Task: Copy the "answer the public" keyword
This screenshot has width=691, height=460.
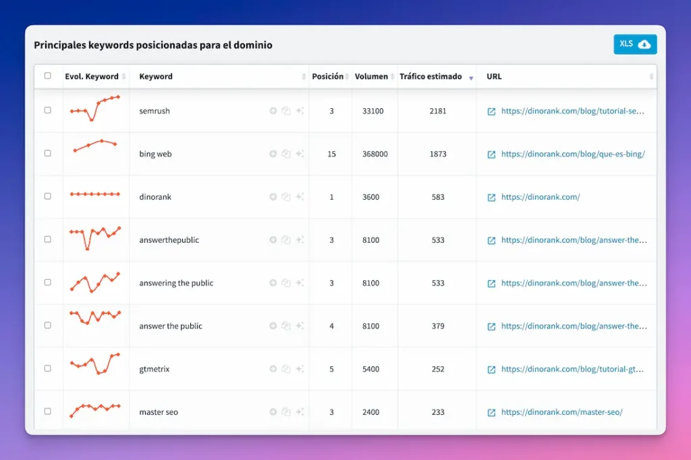Action: tap(286, 326)
